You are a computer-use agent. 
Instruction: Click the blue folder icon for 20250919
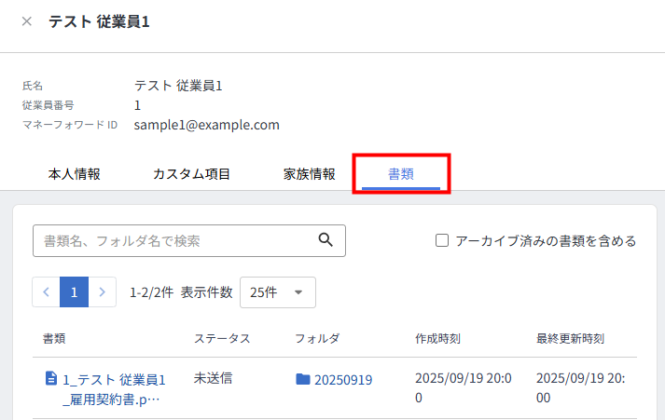pos(302,379)
